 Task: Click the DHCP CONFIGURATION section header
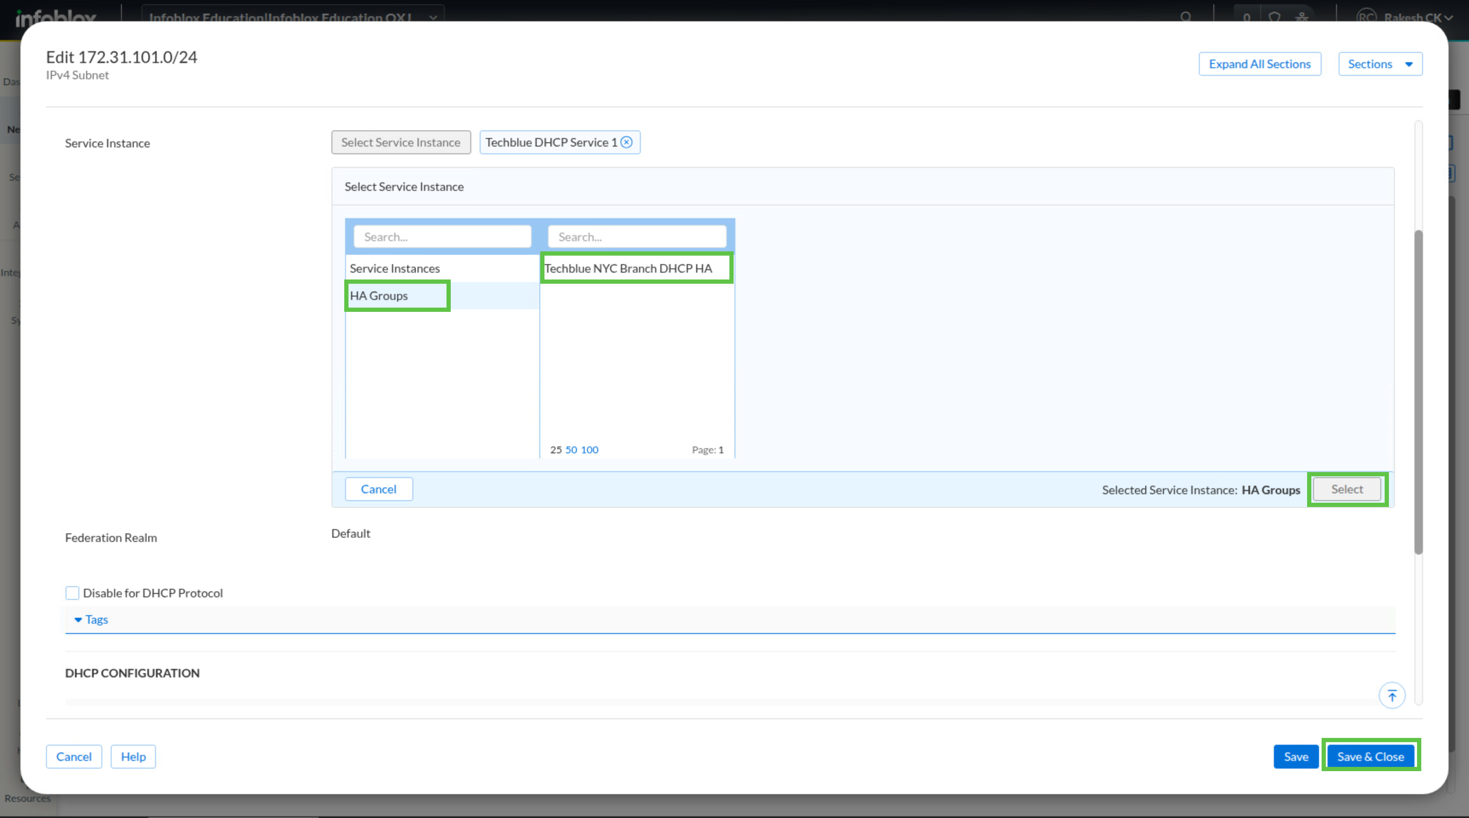132,673
